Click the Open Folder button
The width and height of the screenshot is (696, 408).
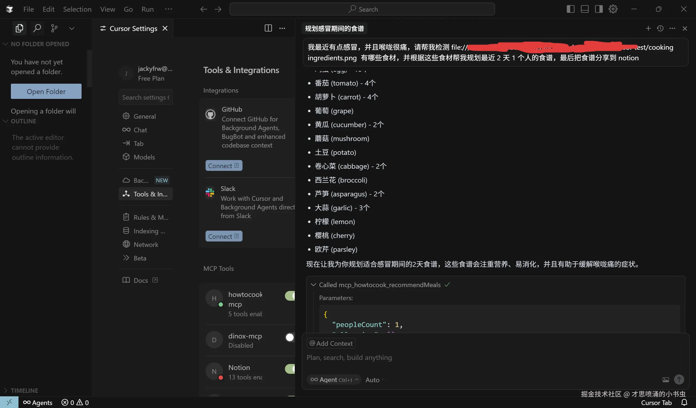[46, 91]
